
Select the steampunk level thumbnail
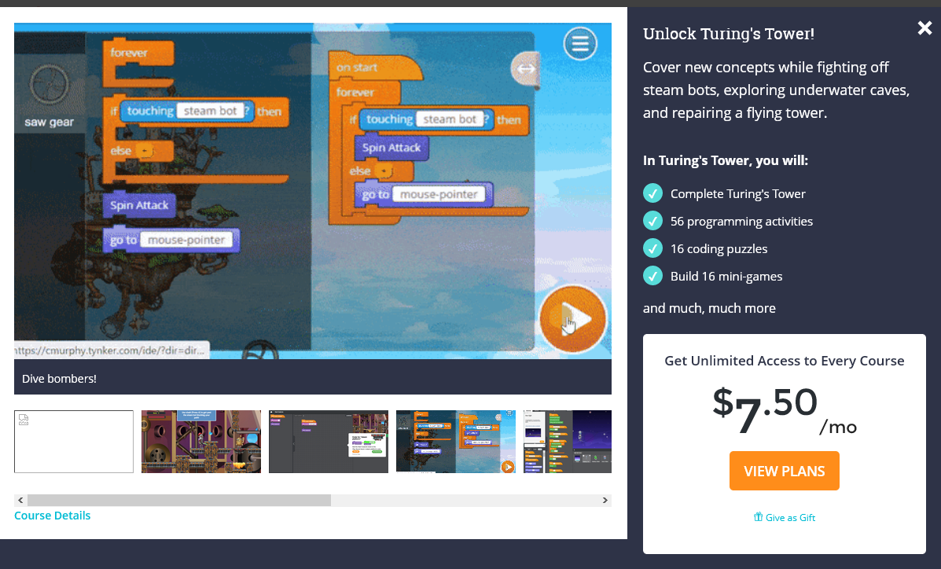[x=201, y=442]
